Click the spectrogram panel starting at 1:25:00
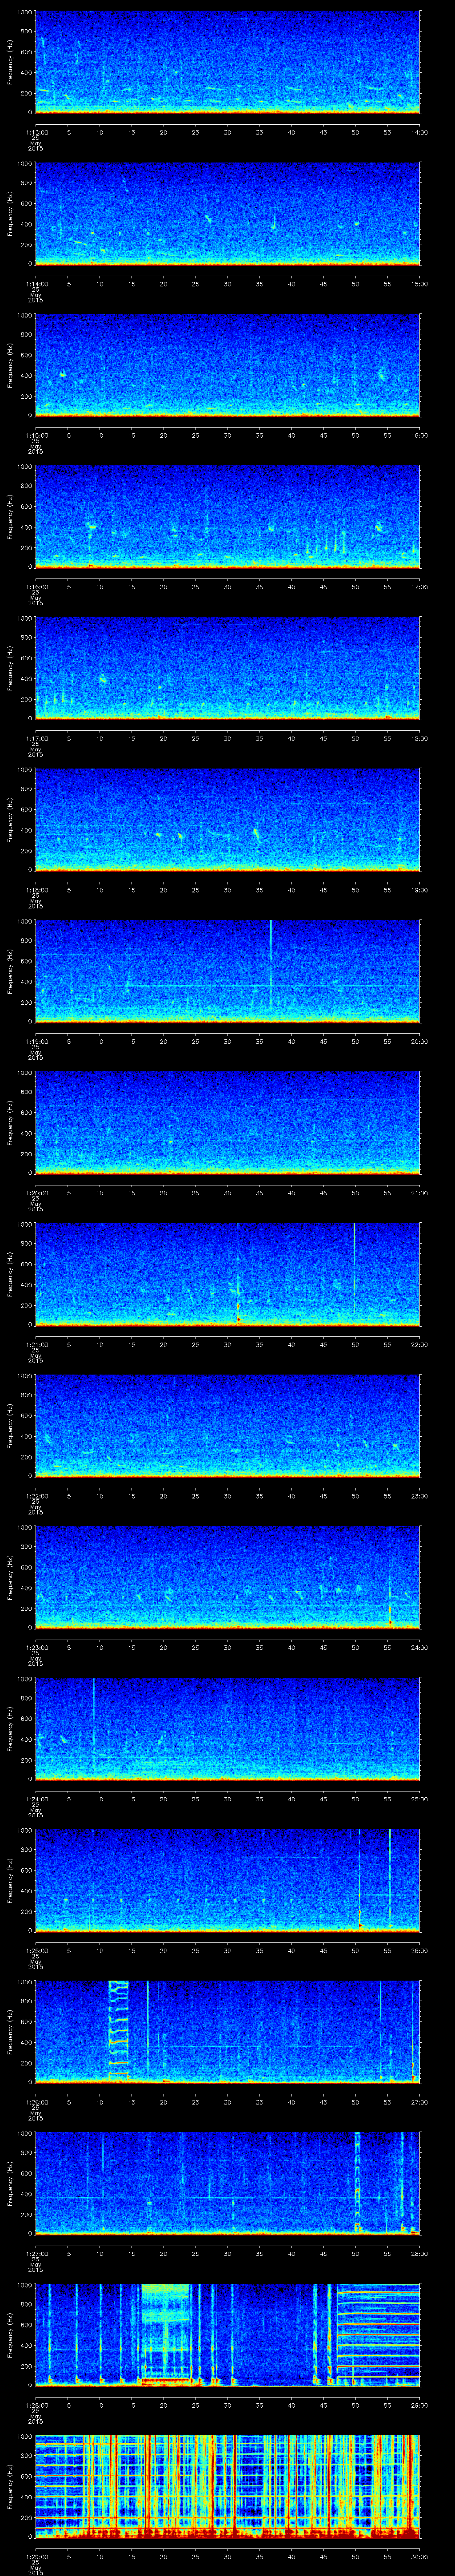 228,1881
